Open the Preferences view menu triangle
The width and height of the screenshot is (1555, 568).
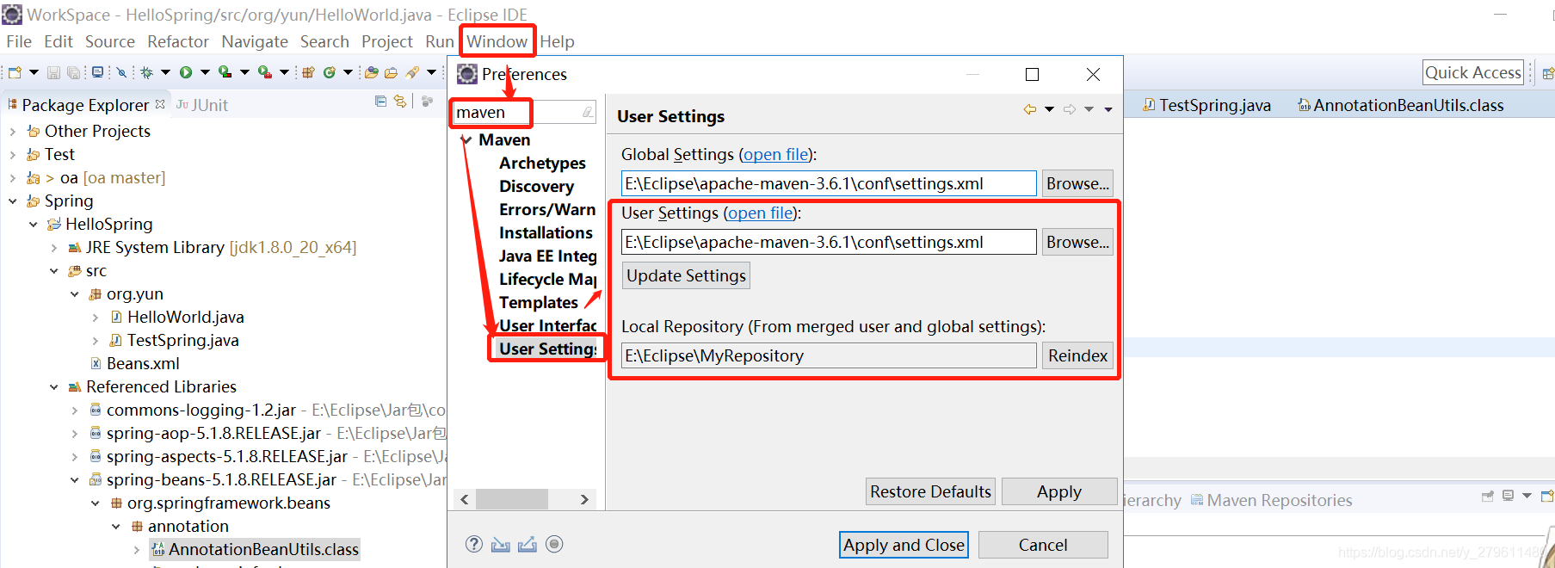click(x=1108, y=109)
